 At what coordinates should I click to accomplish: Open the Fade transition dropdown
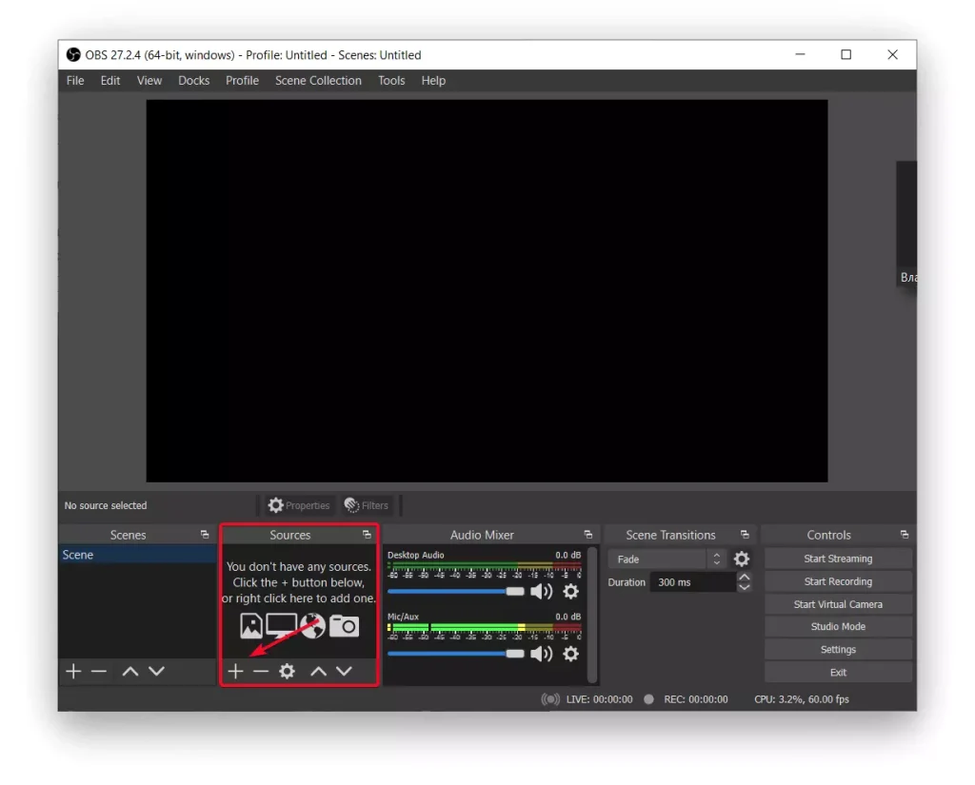click(x=667, y=559)
